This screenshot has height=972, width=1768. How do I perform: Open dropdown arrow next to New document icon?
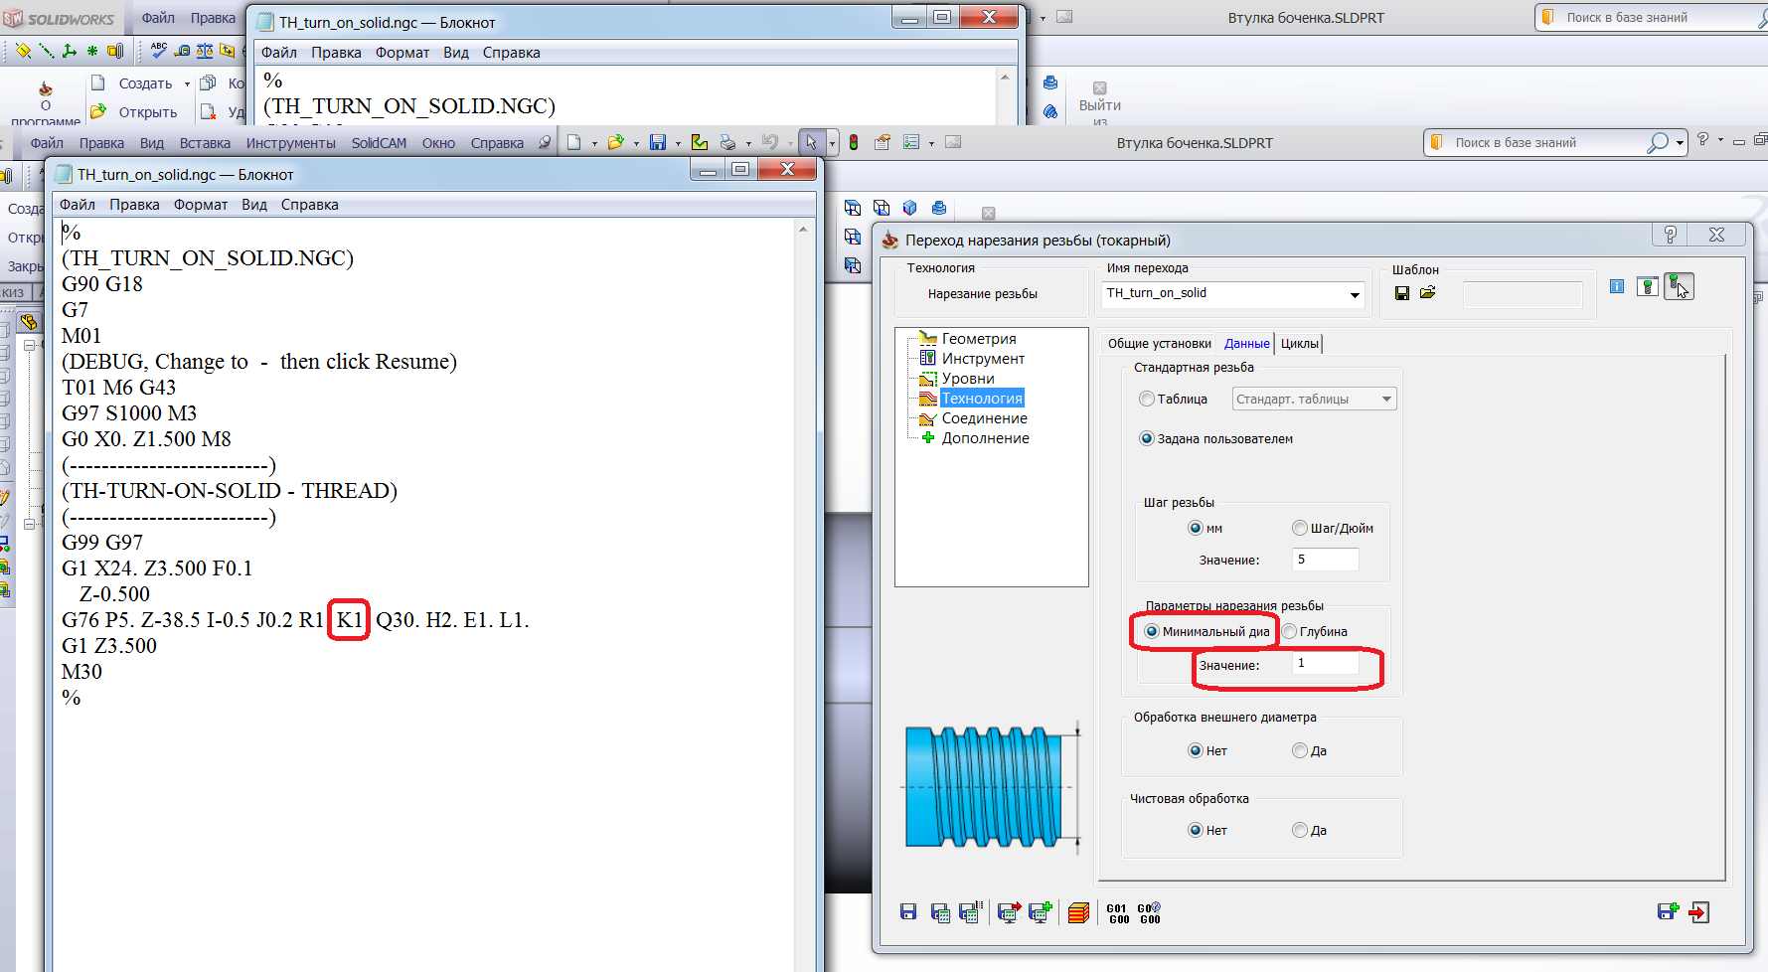[x=594, y=143]
